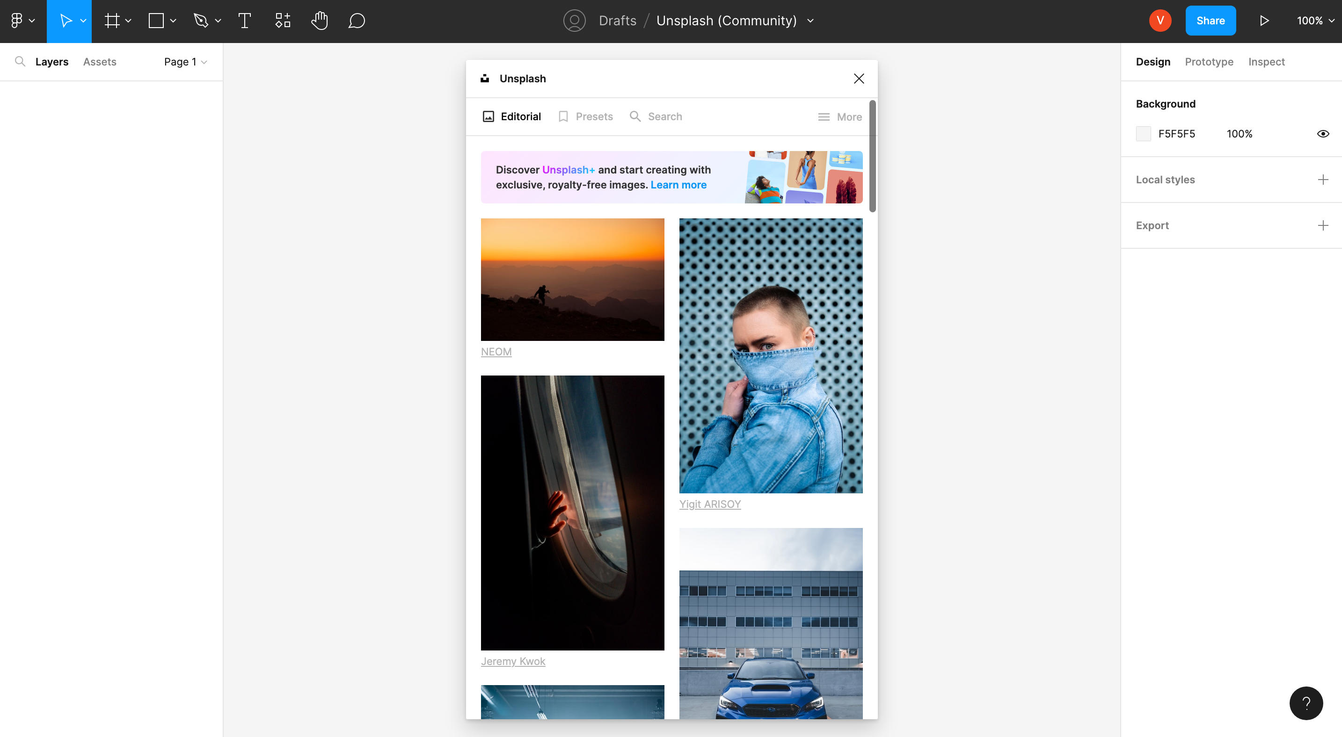Toggle Inspect tab in right panel
Viewport: 1342px width, 737px height.
(x=1267, y=62)
